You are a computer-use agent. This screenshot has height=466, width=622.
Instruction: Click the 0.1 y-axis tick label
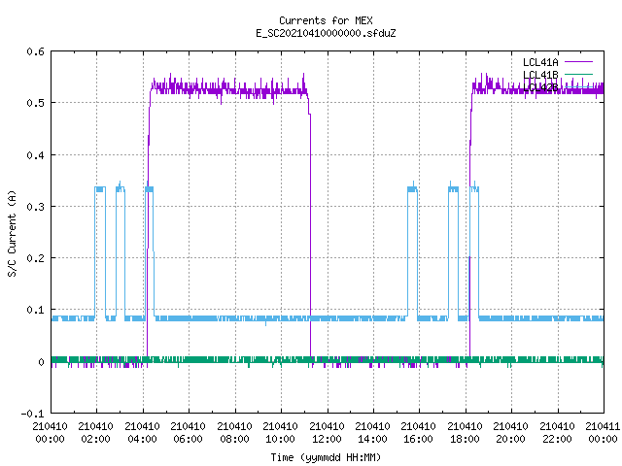35,310
